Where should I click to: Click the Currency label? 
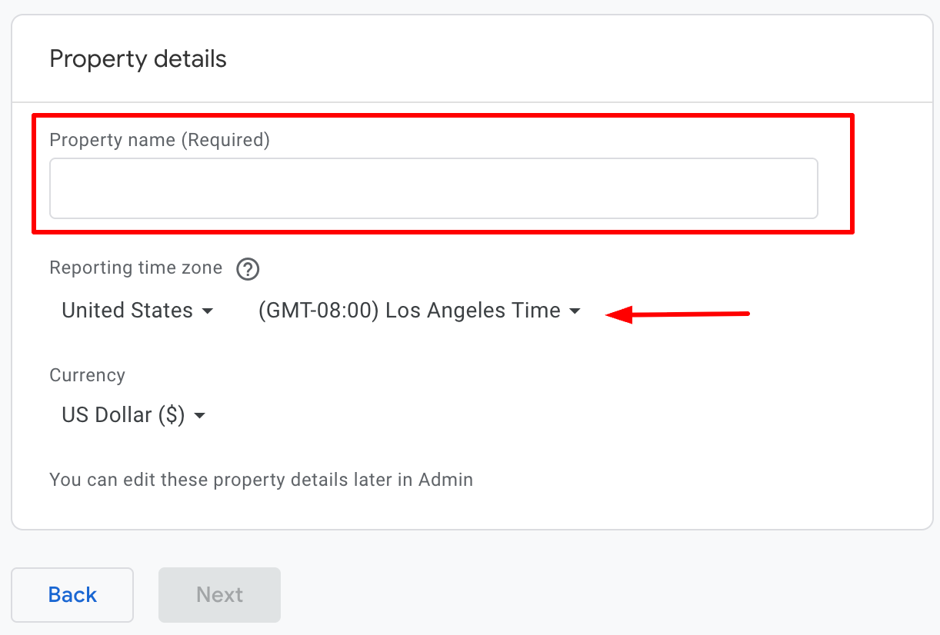click(87, 375)
